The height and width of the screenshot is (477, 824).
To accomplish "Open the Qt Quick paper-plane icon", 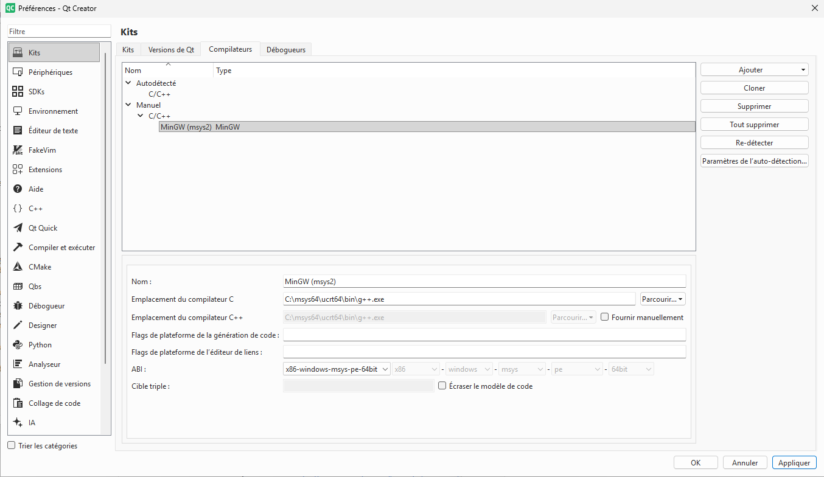I will (x=18, y=228).
